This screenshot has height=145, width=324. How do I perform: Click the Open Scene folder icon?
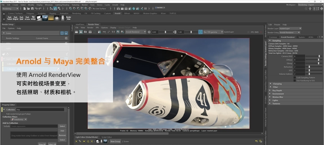[28, 8]
